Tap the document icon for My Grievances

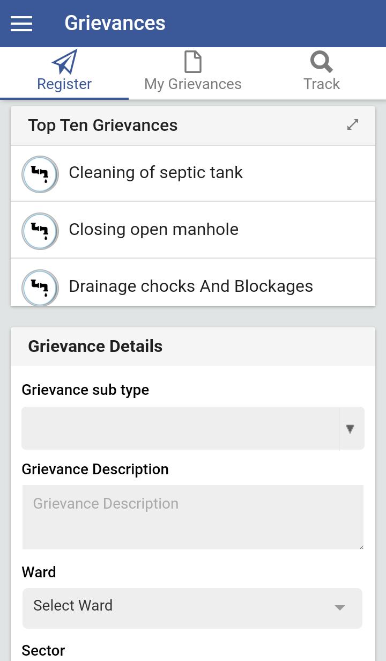193,62
